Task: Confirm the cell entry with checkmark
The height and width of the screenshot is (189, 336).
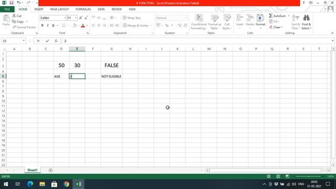Action: tap(47, 41)
